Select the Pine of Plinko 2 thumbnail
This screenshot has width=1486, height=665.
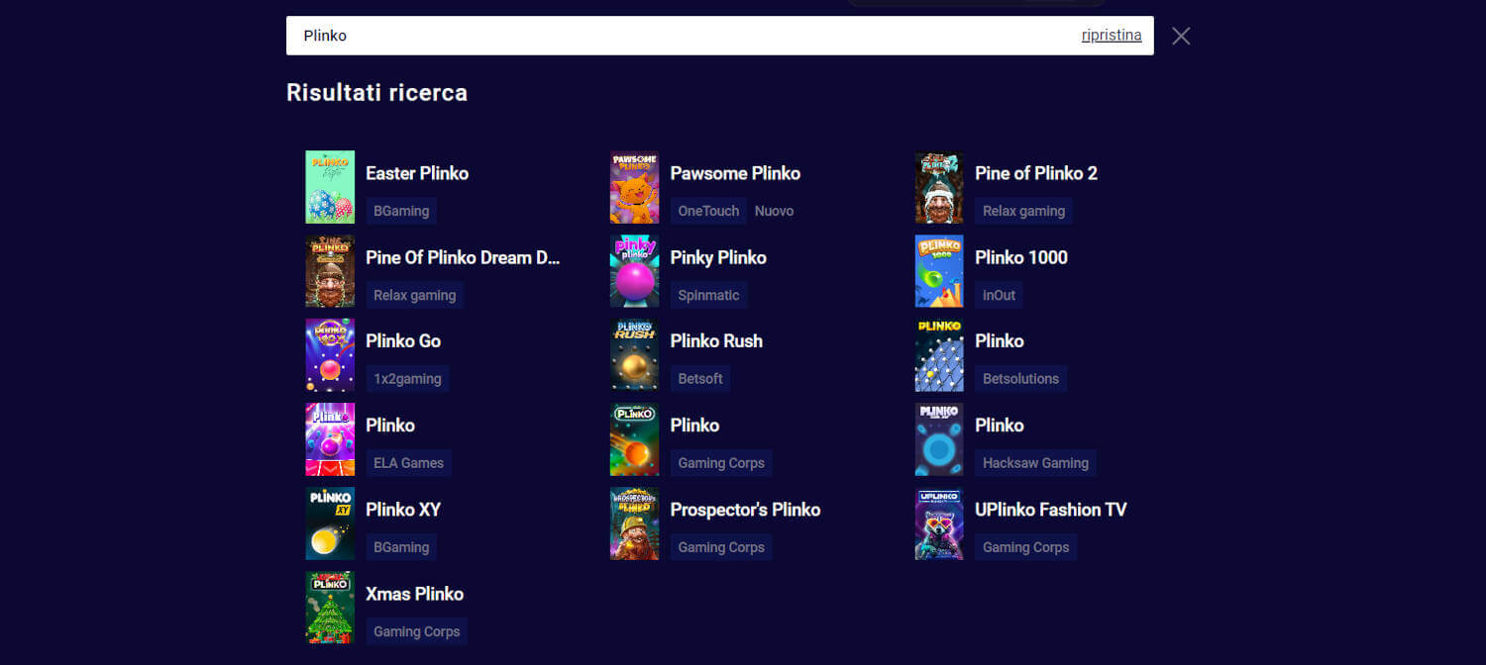tap(939, 187)
